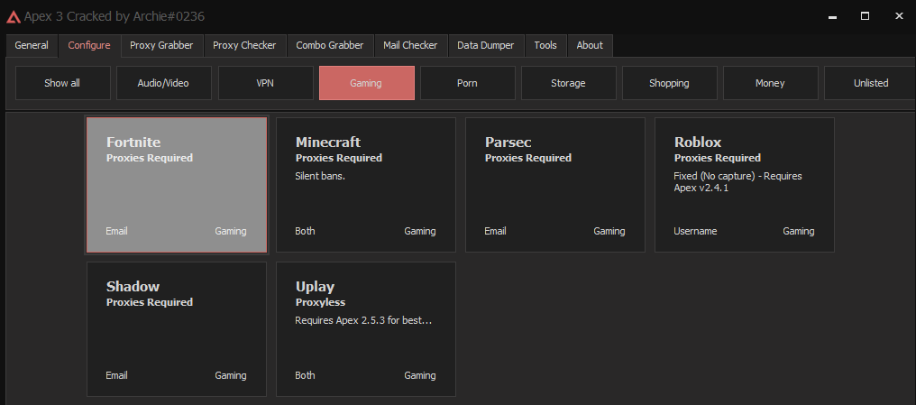This screenshot has height=405, width=916.
Task: Click 'Gaming' label on the Shadow card
Action: pos(230,375)
